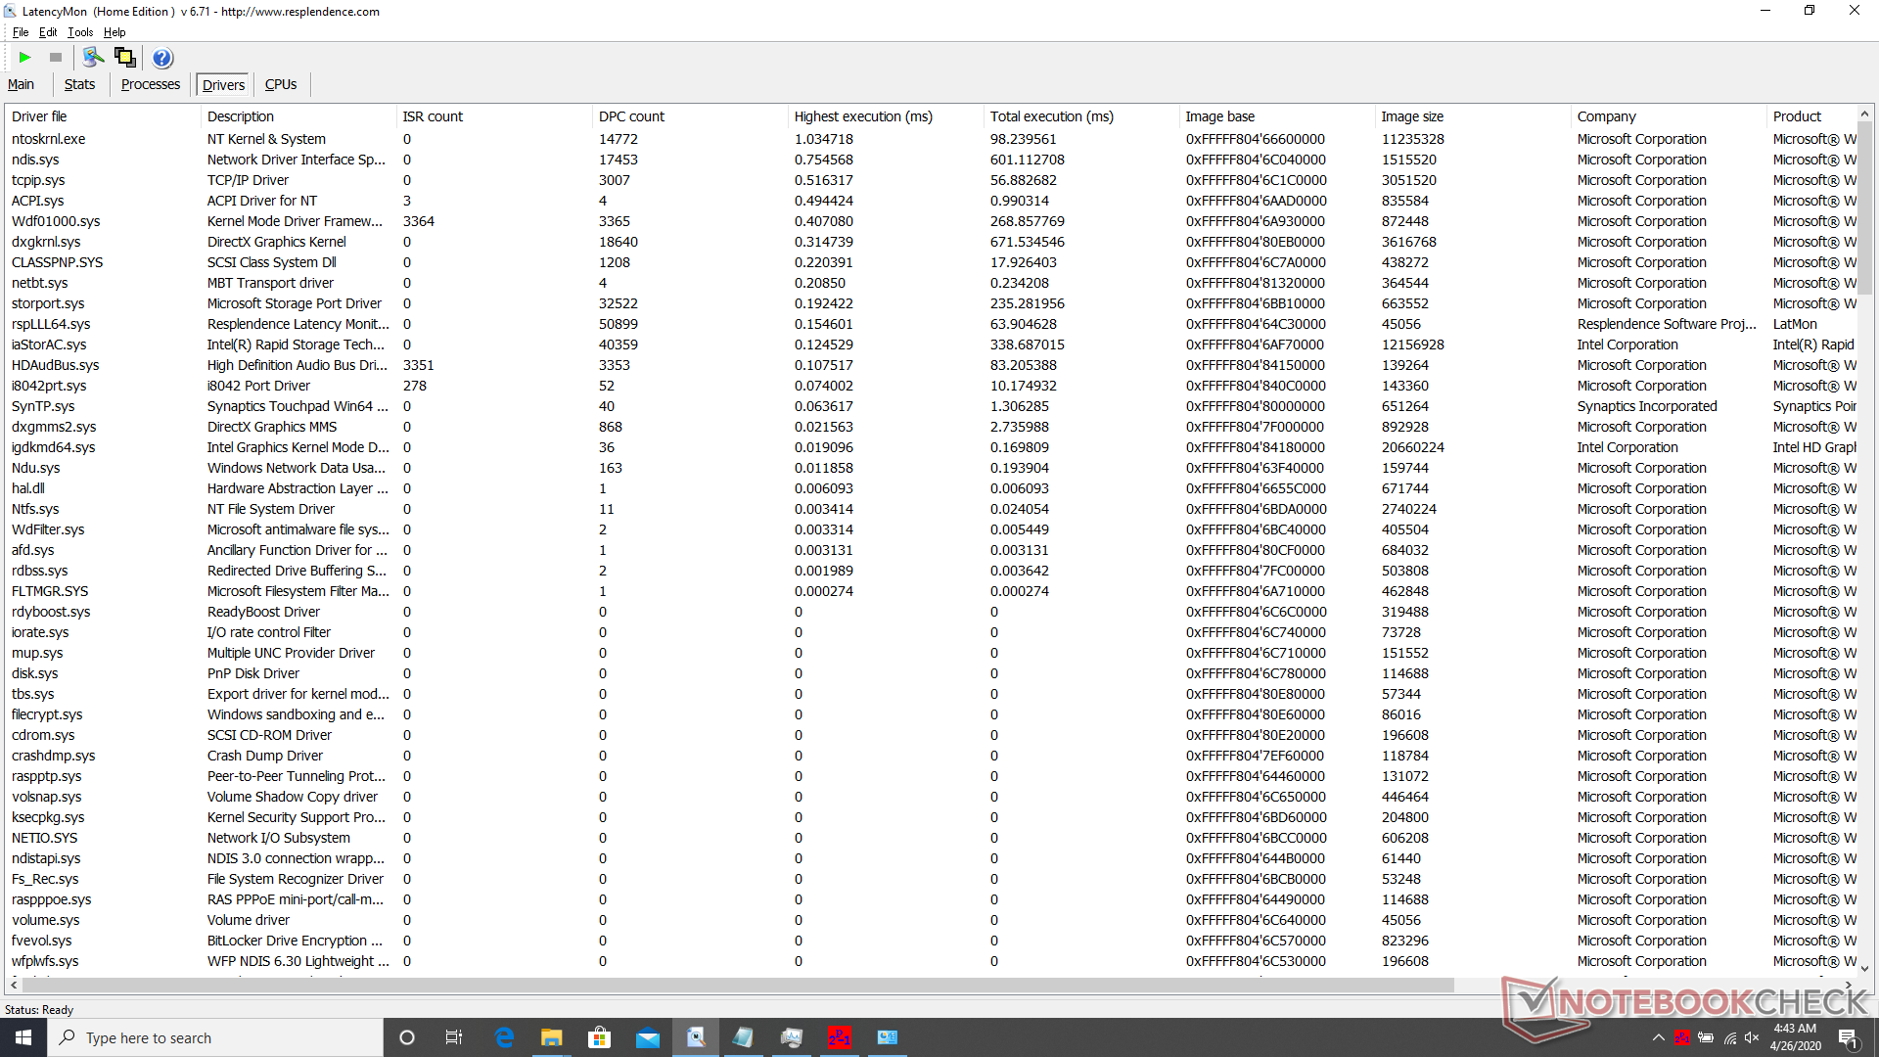Select the dxgkrnl.sys driver row
The width and height of the screenshot is (1879, 1057).
46,242
